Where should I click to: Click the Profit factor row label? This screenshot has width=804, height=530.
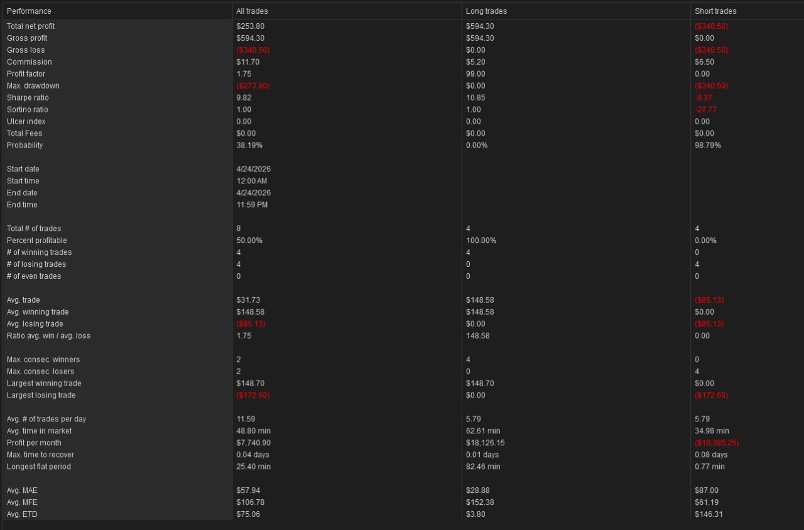26,74
